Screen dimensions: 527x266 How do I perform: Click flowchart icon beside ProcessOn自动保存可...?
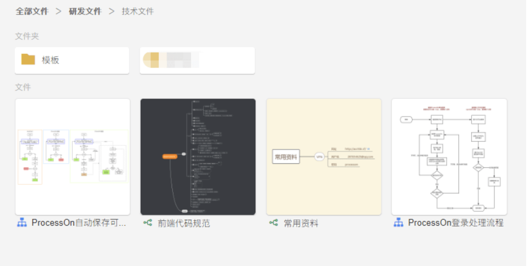[22, 222]
